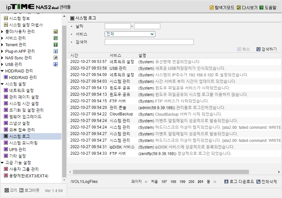Open 시스템 모니터링 in the sidebar
282x198 pixels.
coord(23,143)
